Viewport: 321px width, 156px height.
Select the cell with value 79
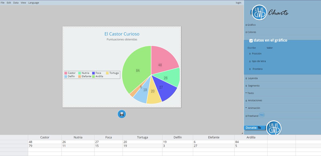(45, 146)
